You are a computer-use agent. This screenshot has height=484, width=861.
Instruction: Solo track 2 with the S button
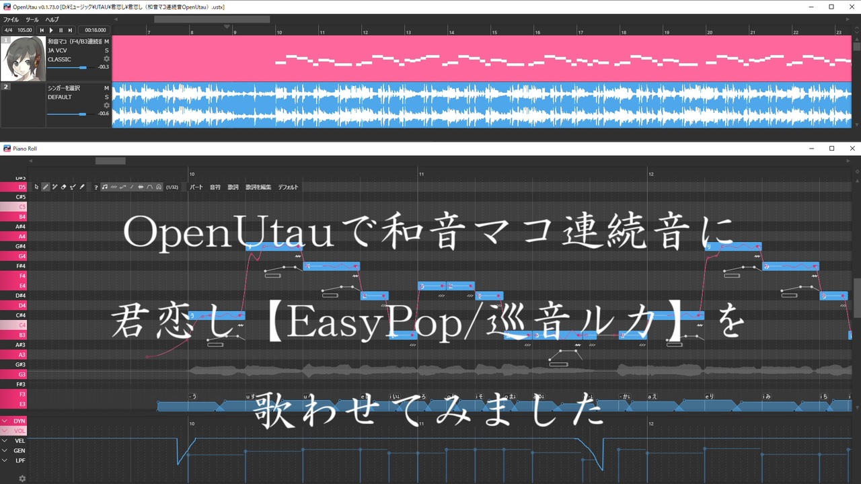[x=106, y=97]
